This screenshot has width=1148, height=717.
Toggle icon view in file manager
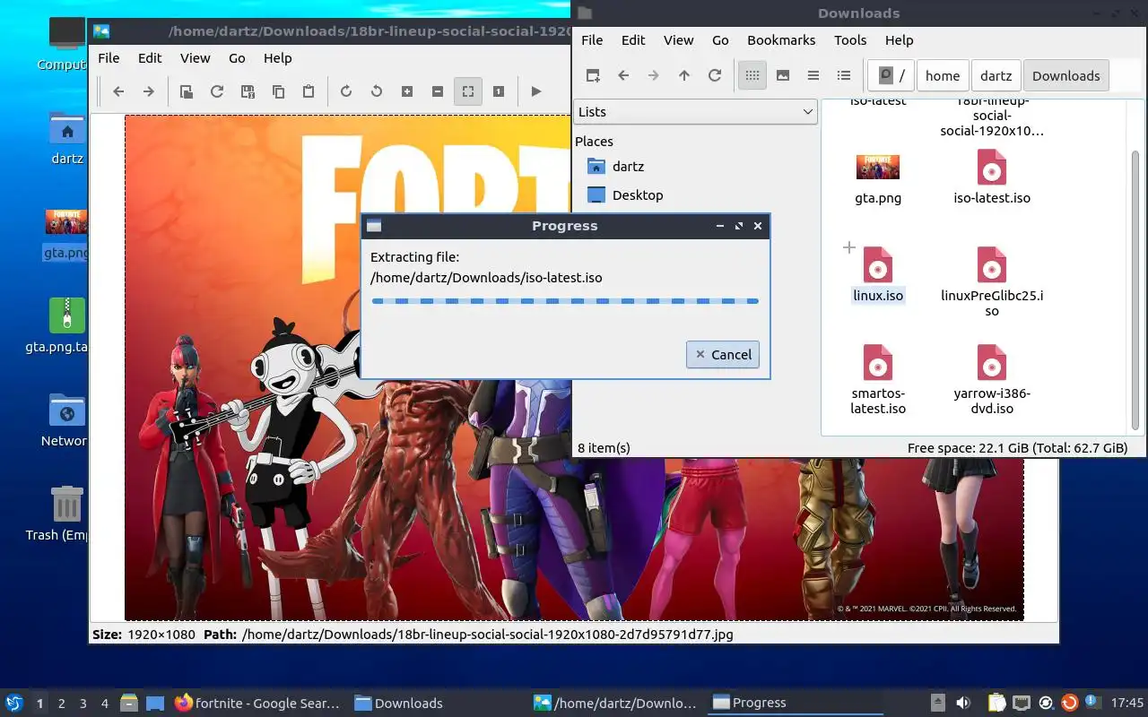click(752, 75)
